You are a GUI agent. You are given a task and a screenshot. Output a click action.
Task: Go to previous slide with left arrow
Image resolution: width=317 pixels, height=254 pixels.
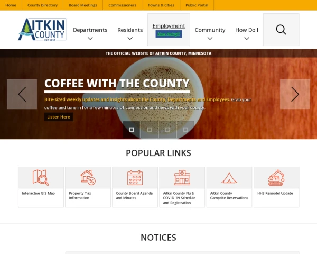click(22, 94)
